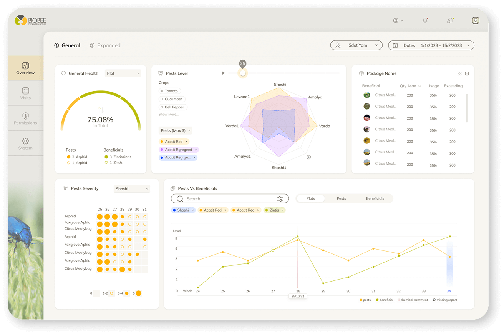Image resolution: width=504 pixels, height=335 pixels.
Task: Click the Show More crops link
Action: coord(169,115)
